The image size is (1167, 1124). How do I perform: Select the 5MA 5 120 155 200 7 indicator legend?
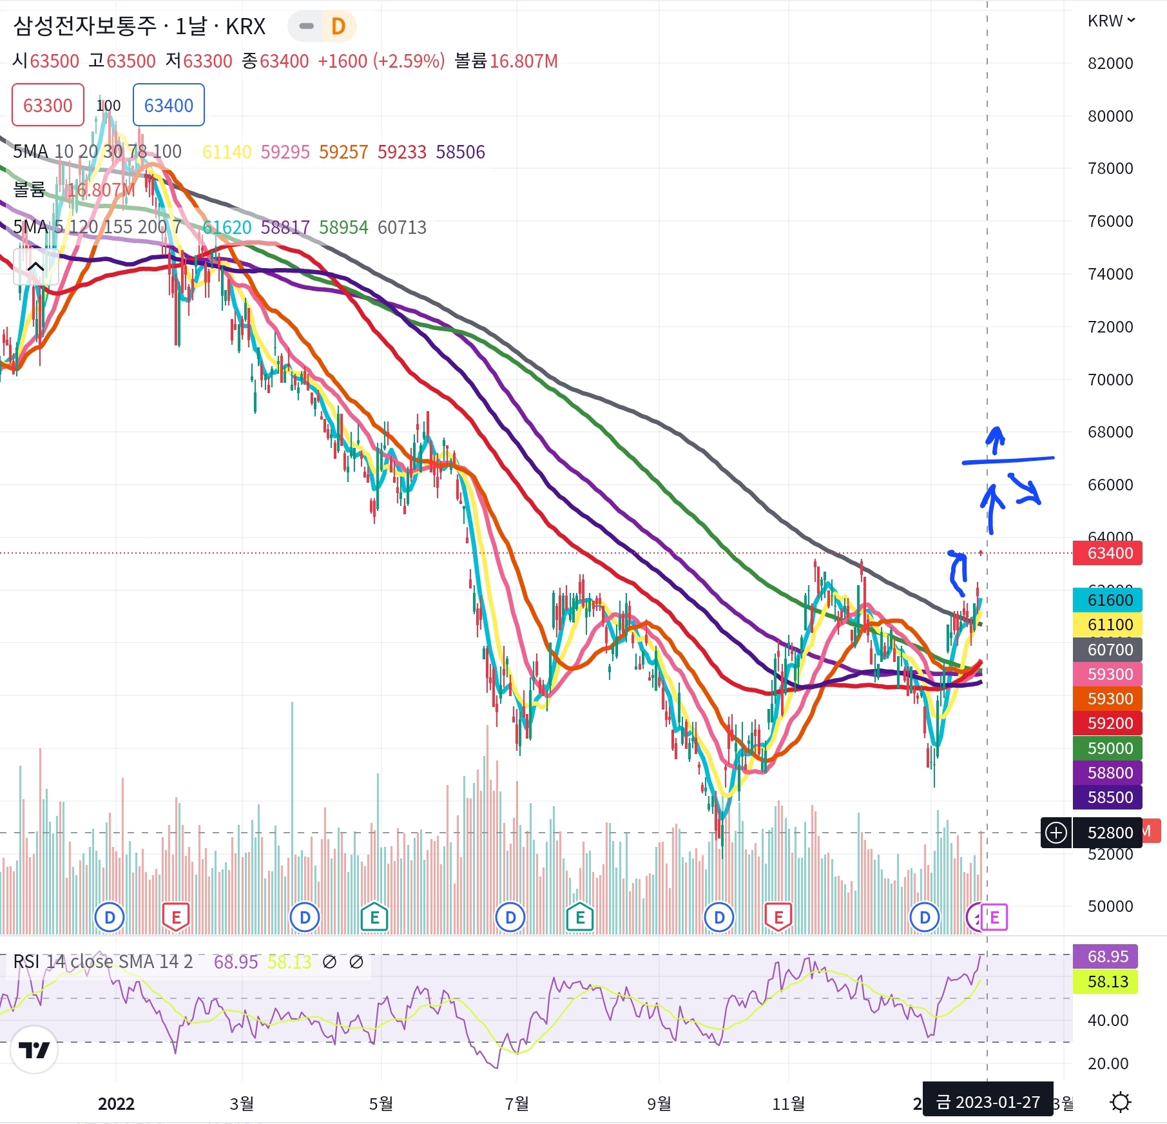point(97,228)
